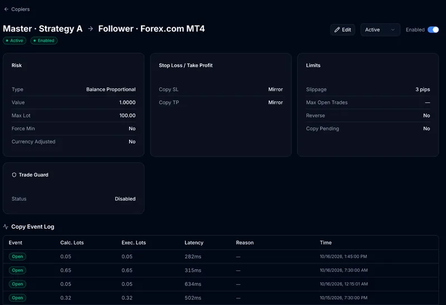
Task: Click the Open badge in 634ms row
Action: coord(17,284)
